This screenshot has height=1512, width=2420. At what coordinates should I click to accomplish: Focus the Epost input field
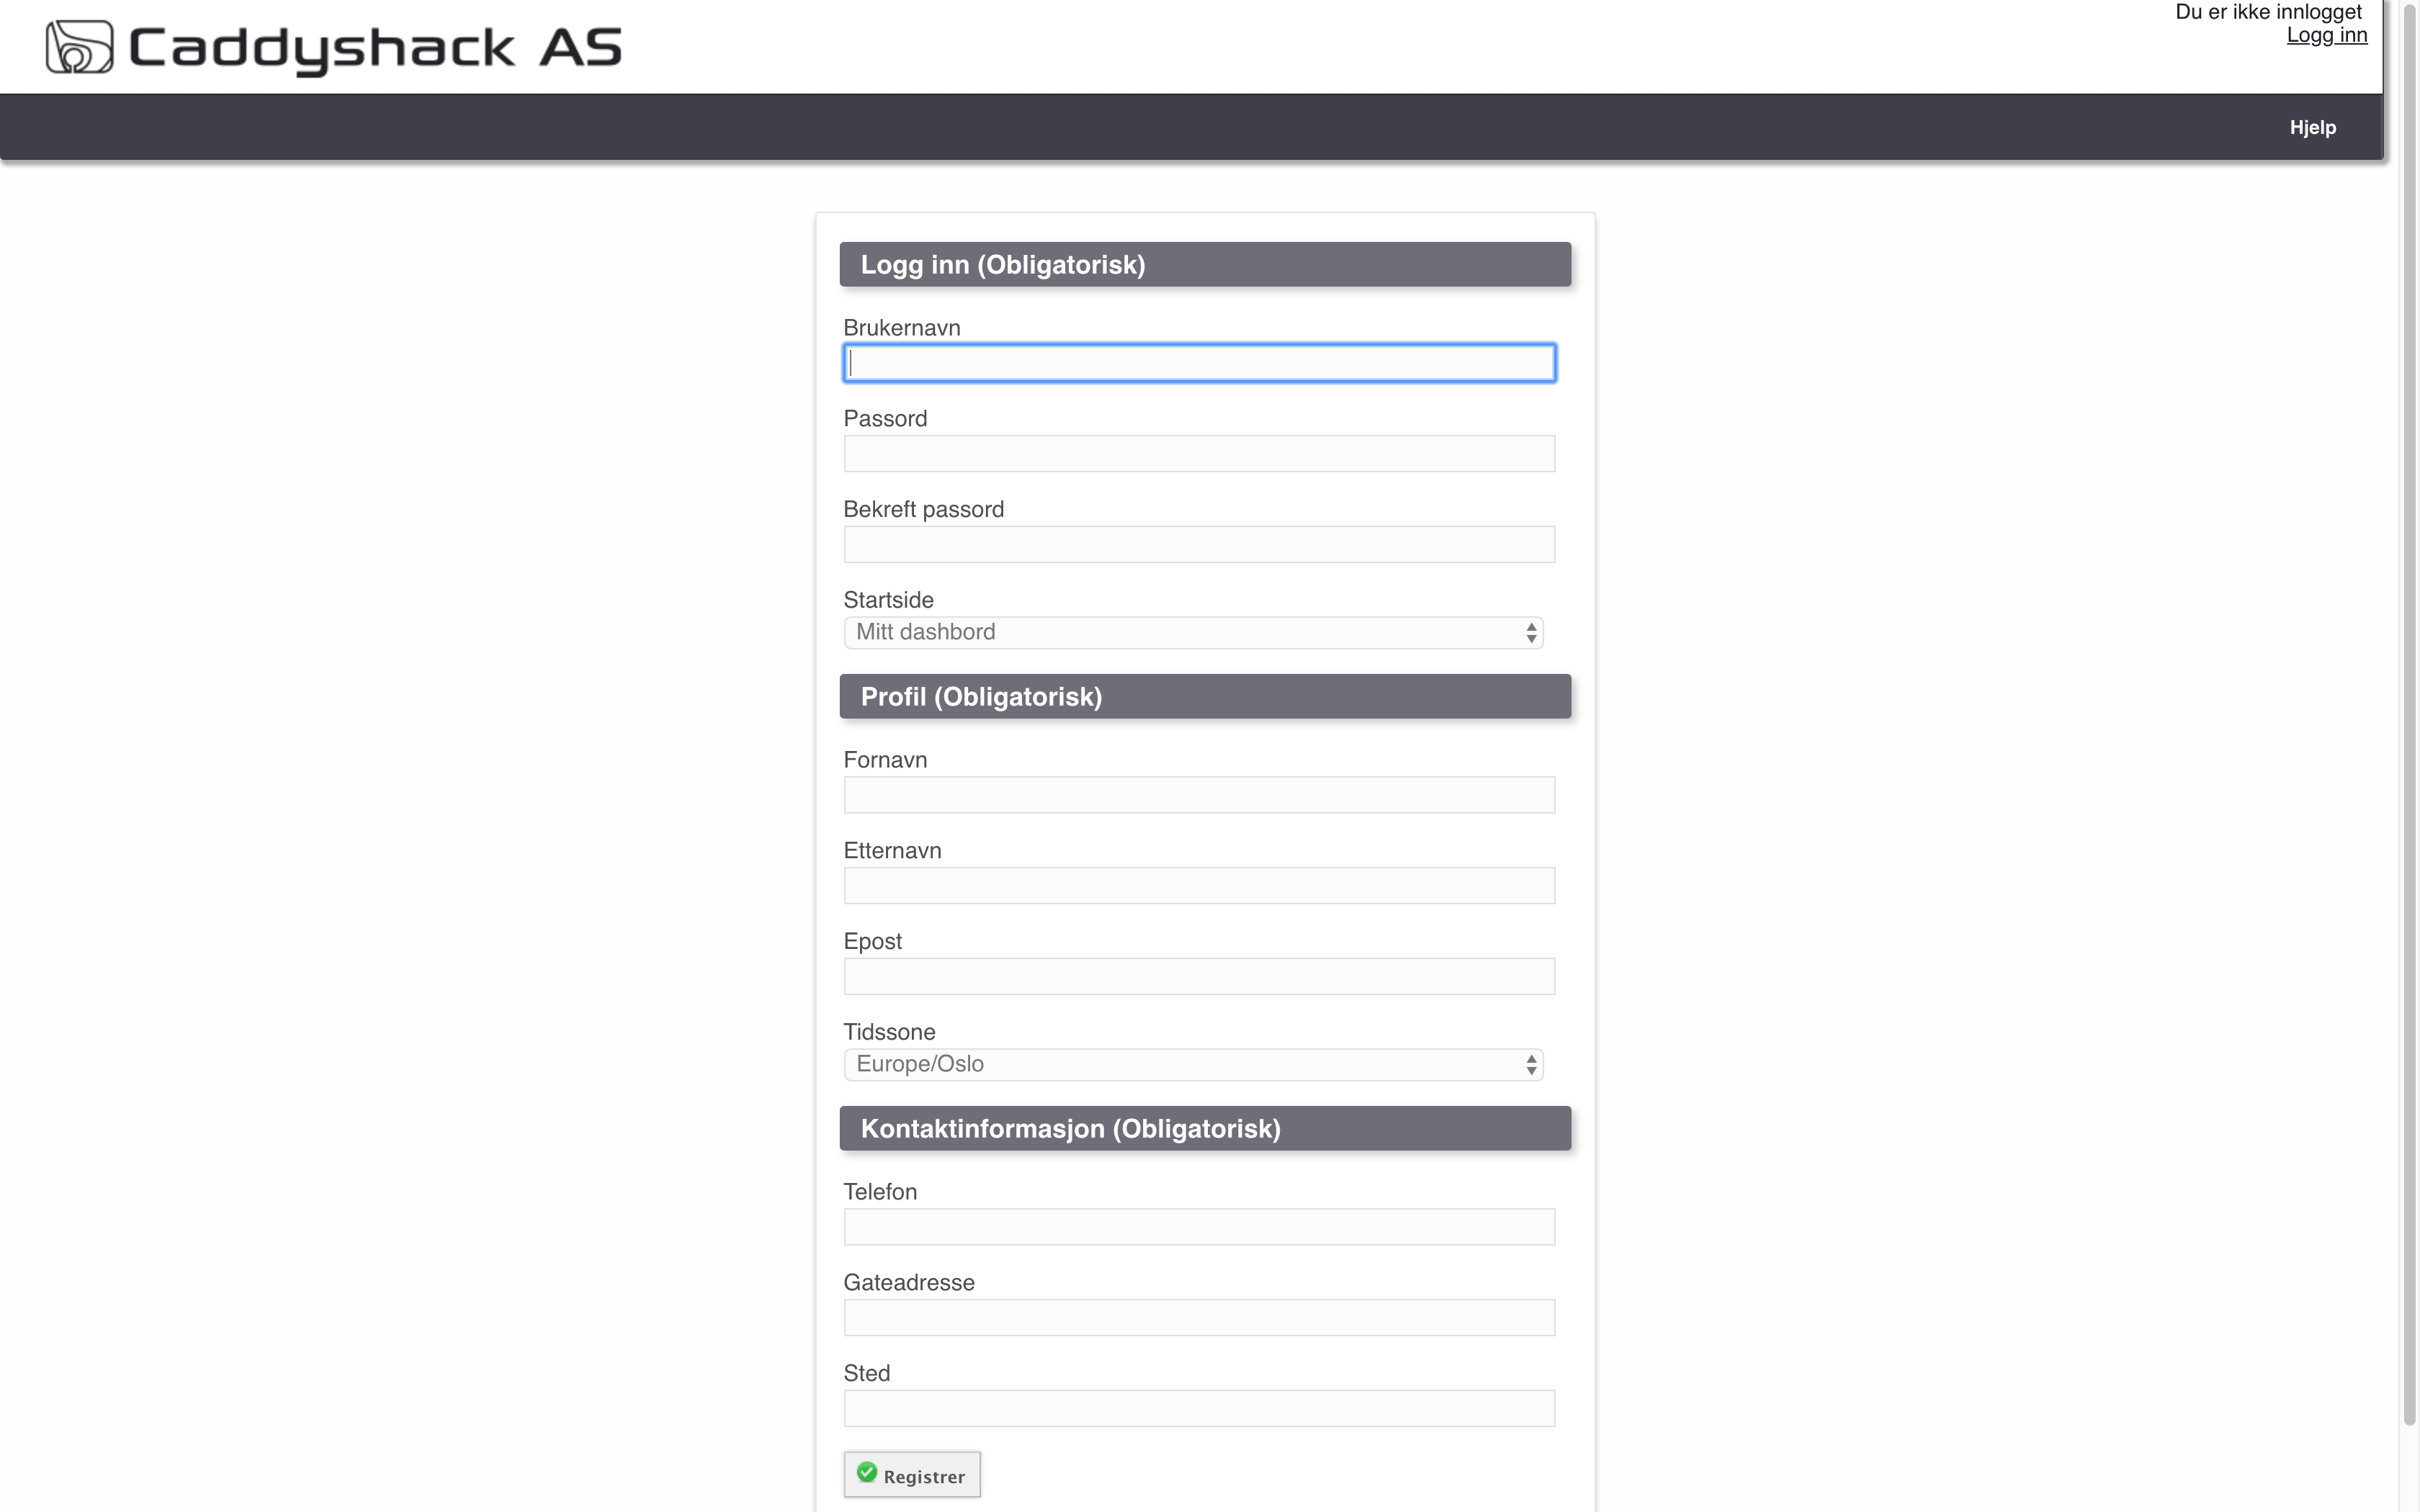[x=1199, y=977]
